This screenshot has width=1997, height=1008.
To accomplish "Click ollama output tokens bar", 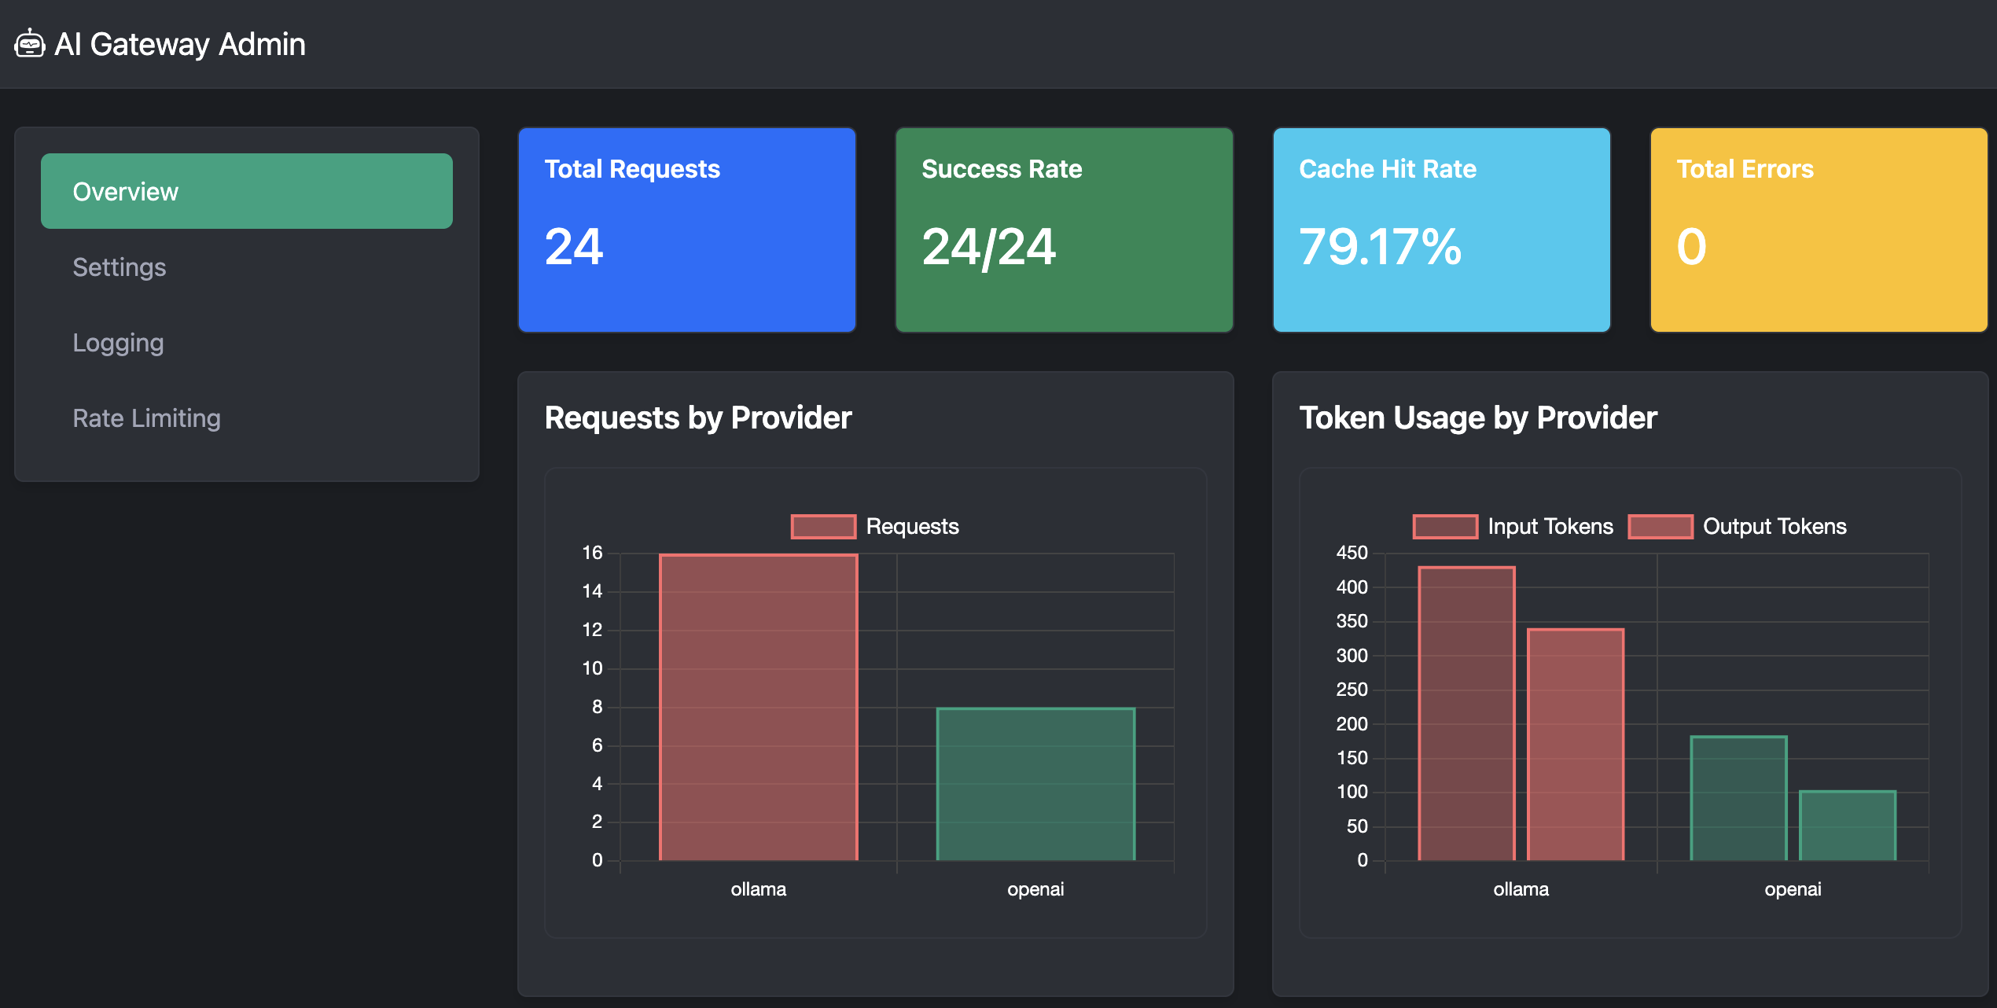I will [x=1576, y=744].
